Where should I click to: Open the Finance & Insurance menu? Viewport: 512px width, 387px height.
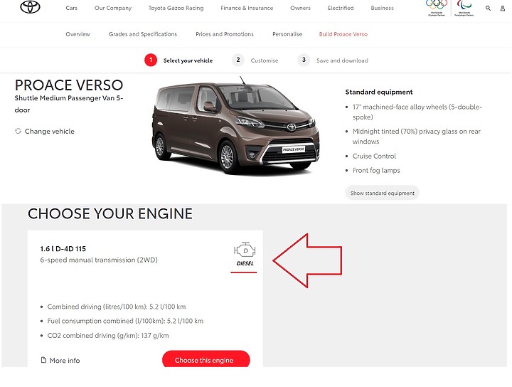[247, 8]
